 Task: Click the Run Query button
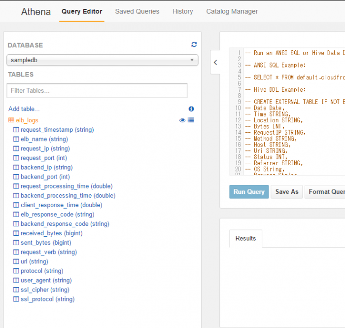(249, 192)
